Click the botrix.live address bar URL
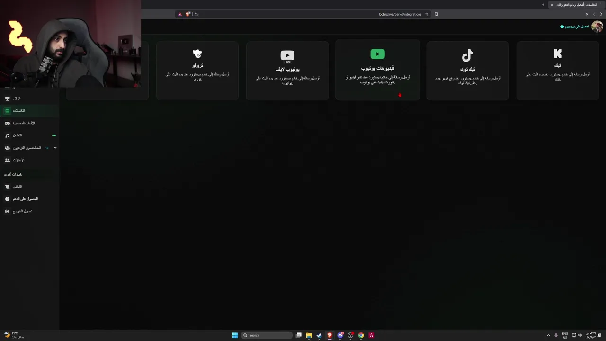Screen dimensions: 606x341 tap(400, 14)
